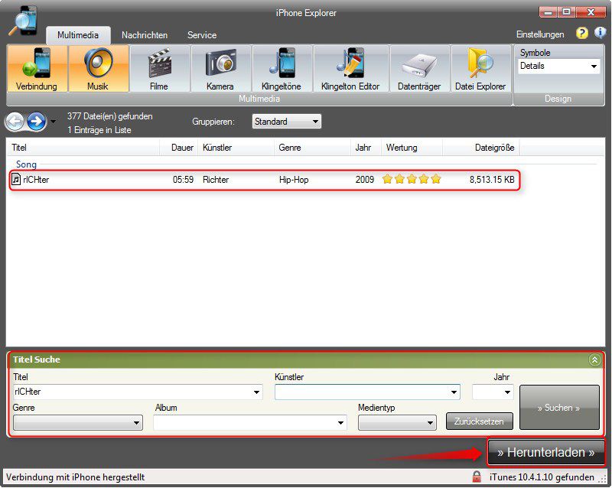The image size is (612, 488).
Task: Collapse the Titel Suche panel
Action: [x=594, y=359]
